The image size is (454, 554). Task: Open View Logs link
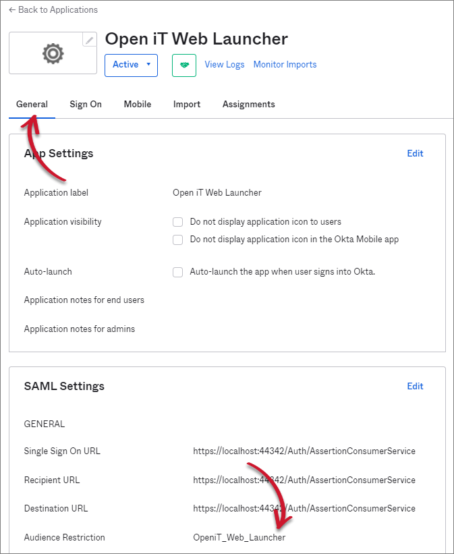(224, 65)
